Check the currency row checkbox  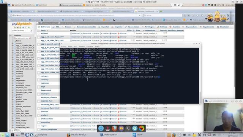coord(39,80)
